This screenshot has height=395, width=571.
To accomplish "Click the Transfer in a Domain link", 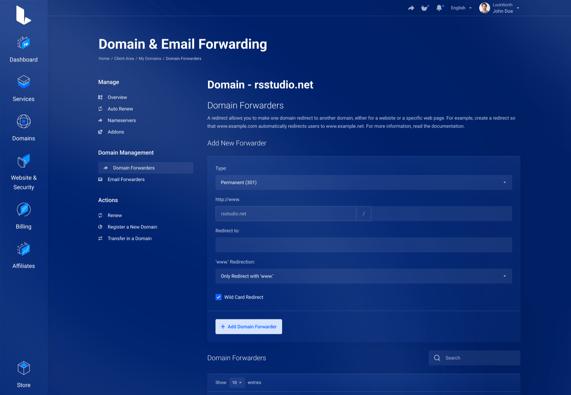I will click(x=129, y=239).
